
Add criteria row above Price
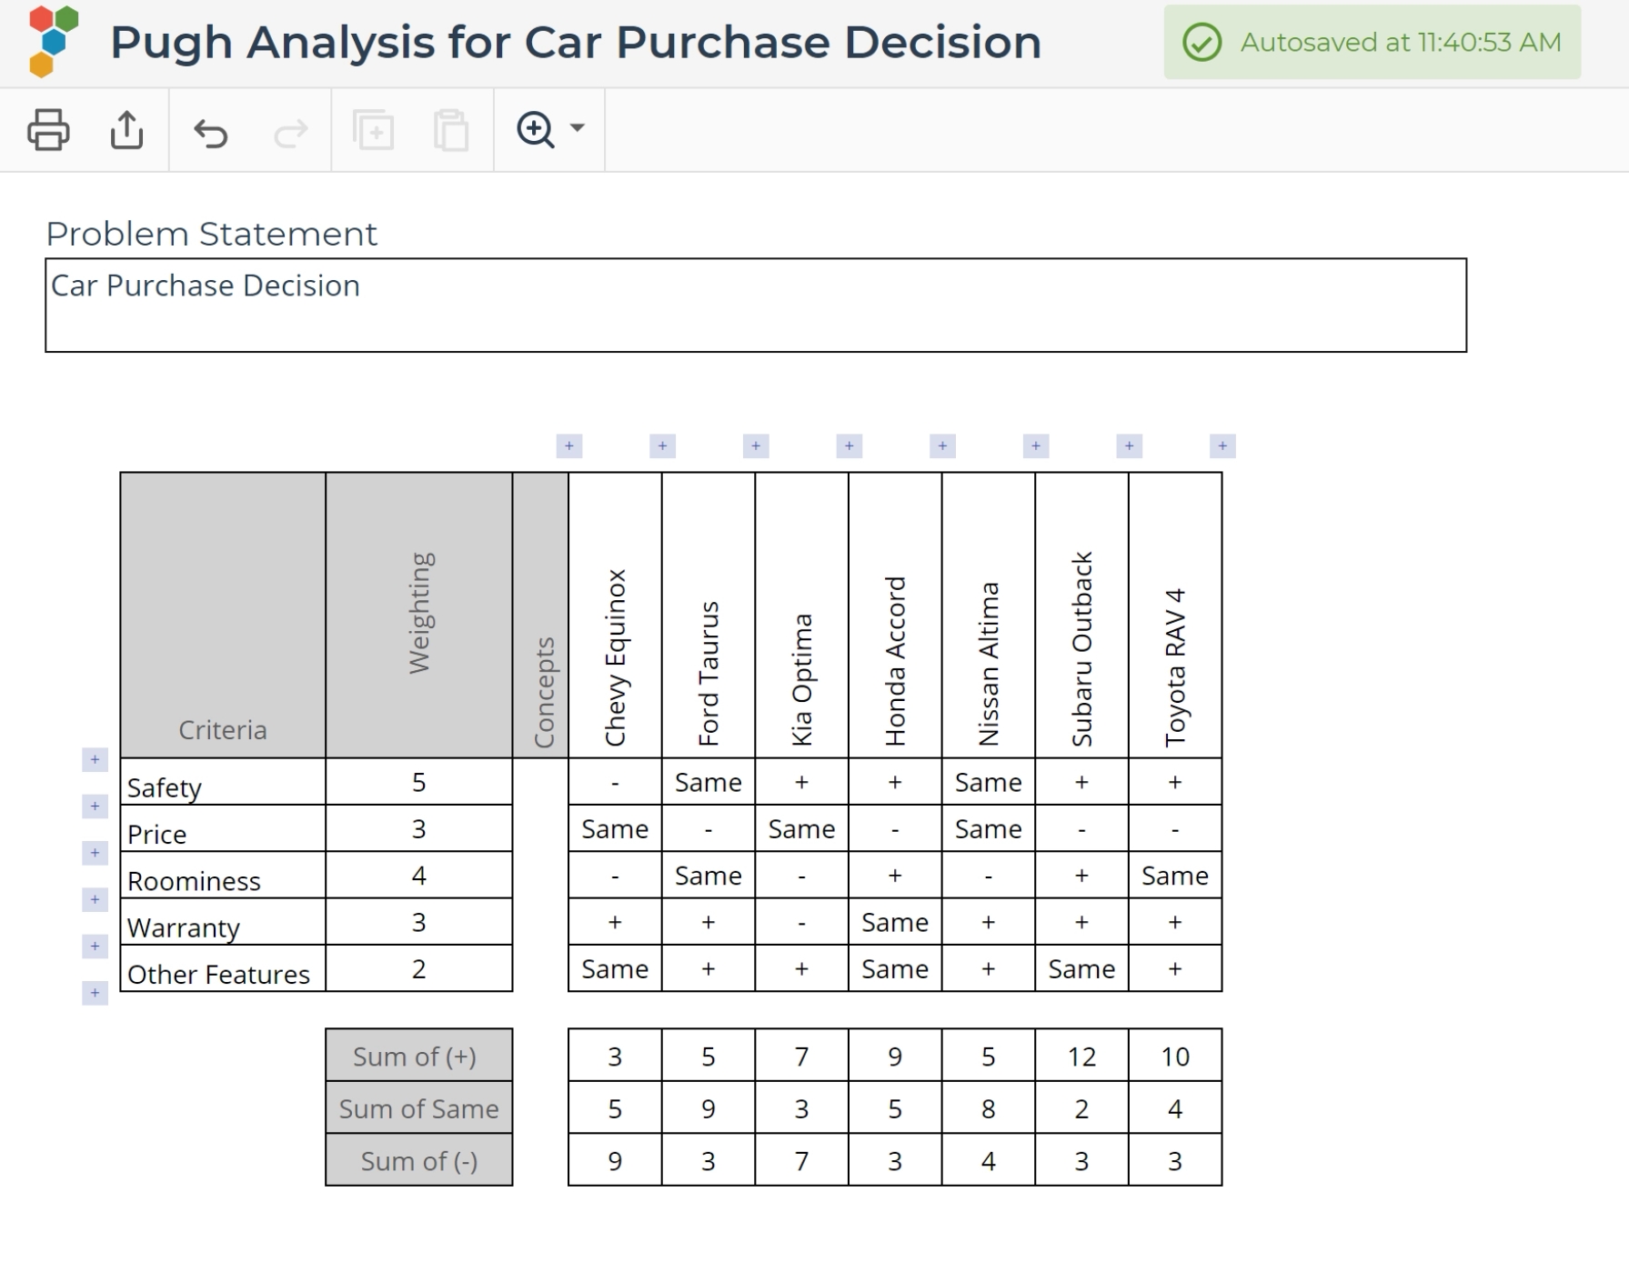tap(96, 806)
